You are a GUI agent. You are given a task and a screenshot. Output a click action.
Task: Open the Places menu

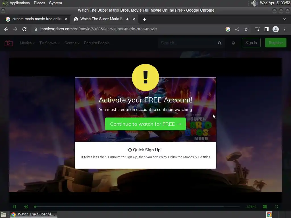pos(39,3)
